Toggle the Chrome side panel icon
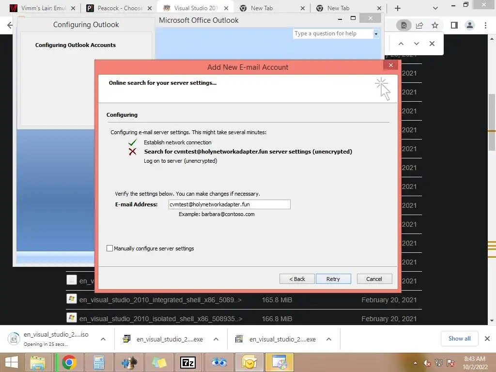Viewport: 496px width, 372px height. tap(454, 25)
